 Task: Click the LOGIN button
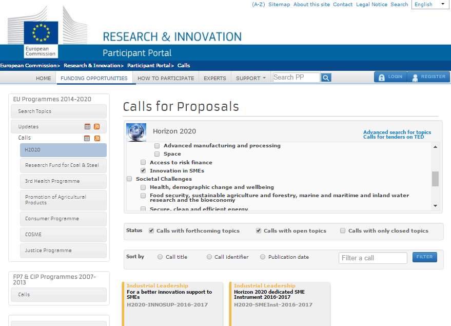[x=390, y=77]
